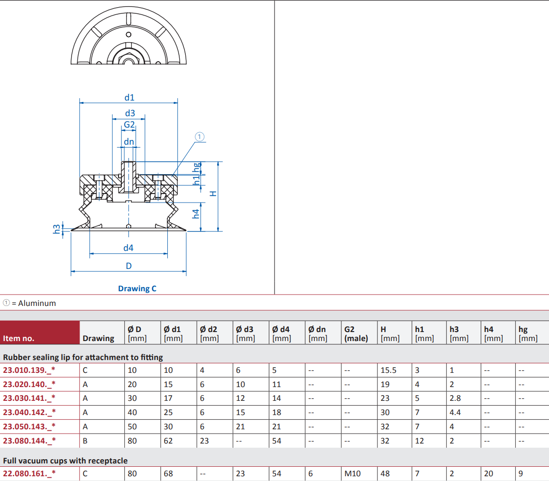Screen dimensions: 549x481
Task: Click 'Full vacuum cups with receptacle' heading
Action: [65, 461]
